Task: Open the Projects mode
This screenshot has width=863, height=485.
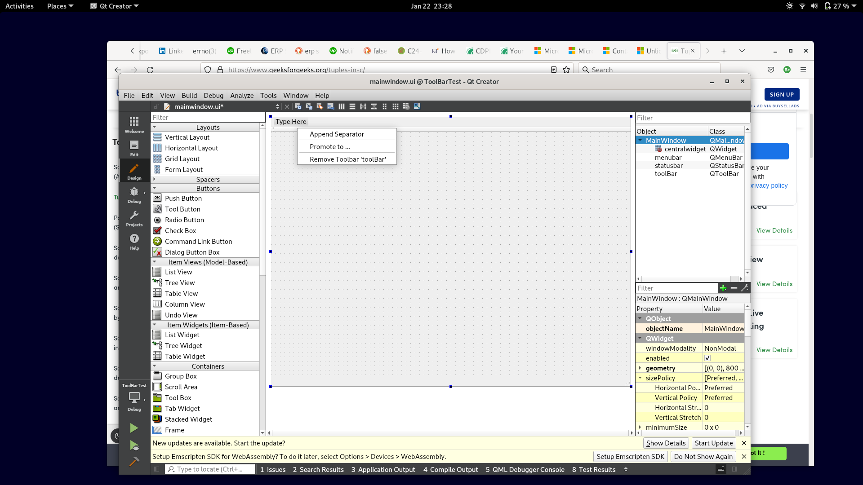Action: [x=134, y=218]
